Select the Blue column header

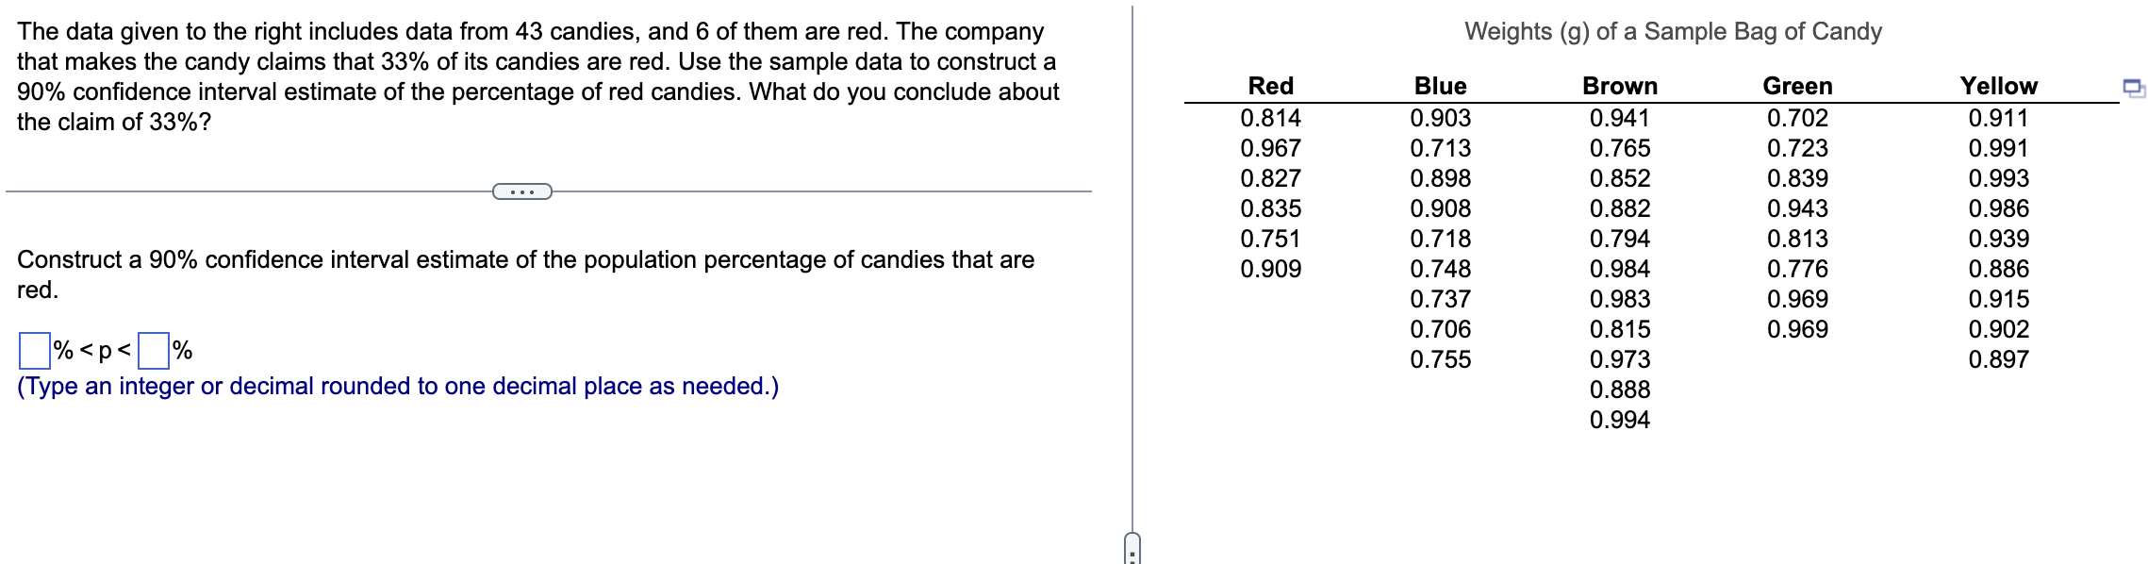tap(1439, 86)
